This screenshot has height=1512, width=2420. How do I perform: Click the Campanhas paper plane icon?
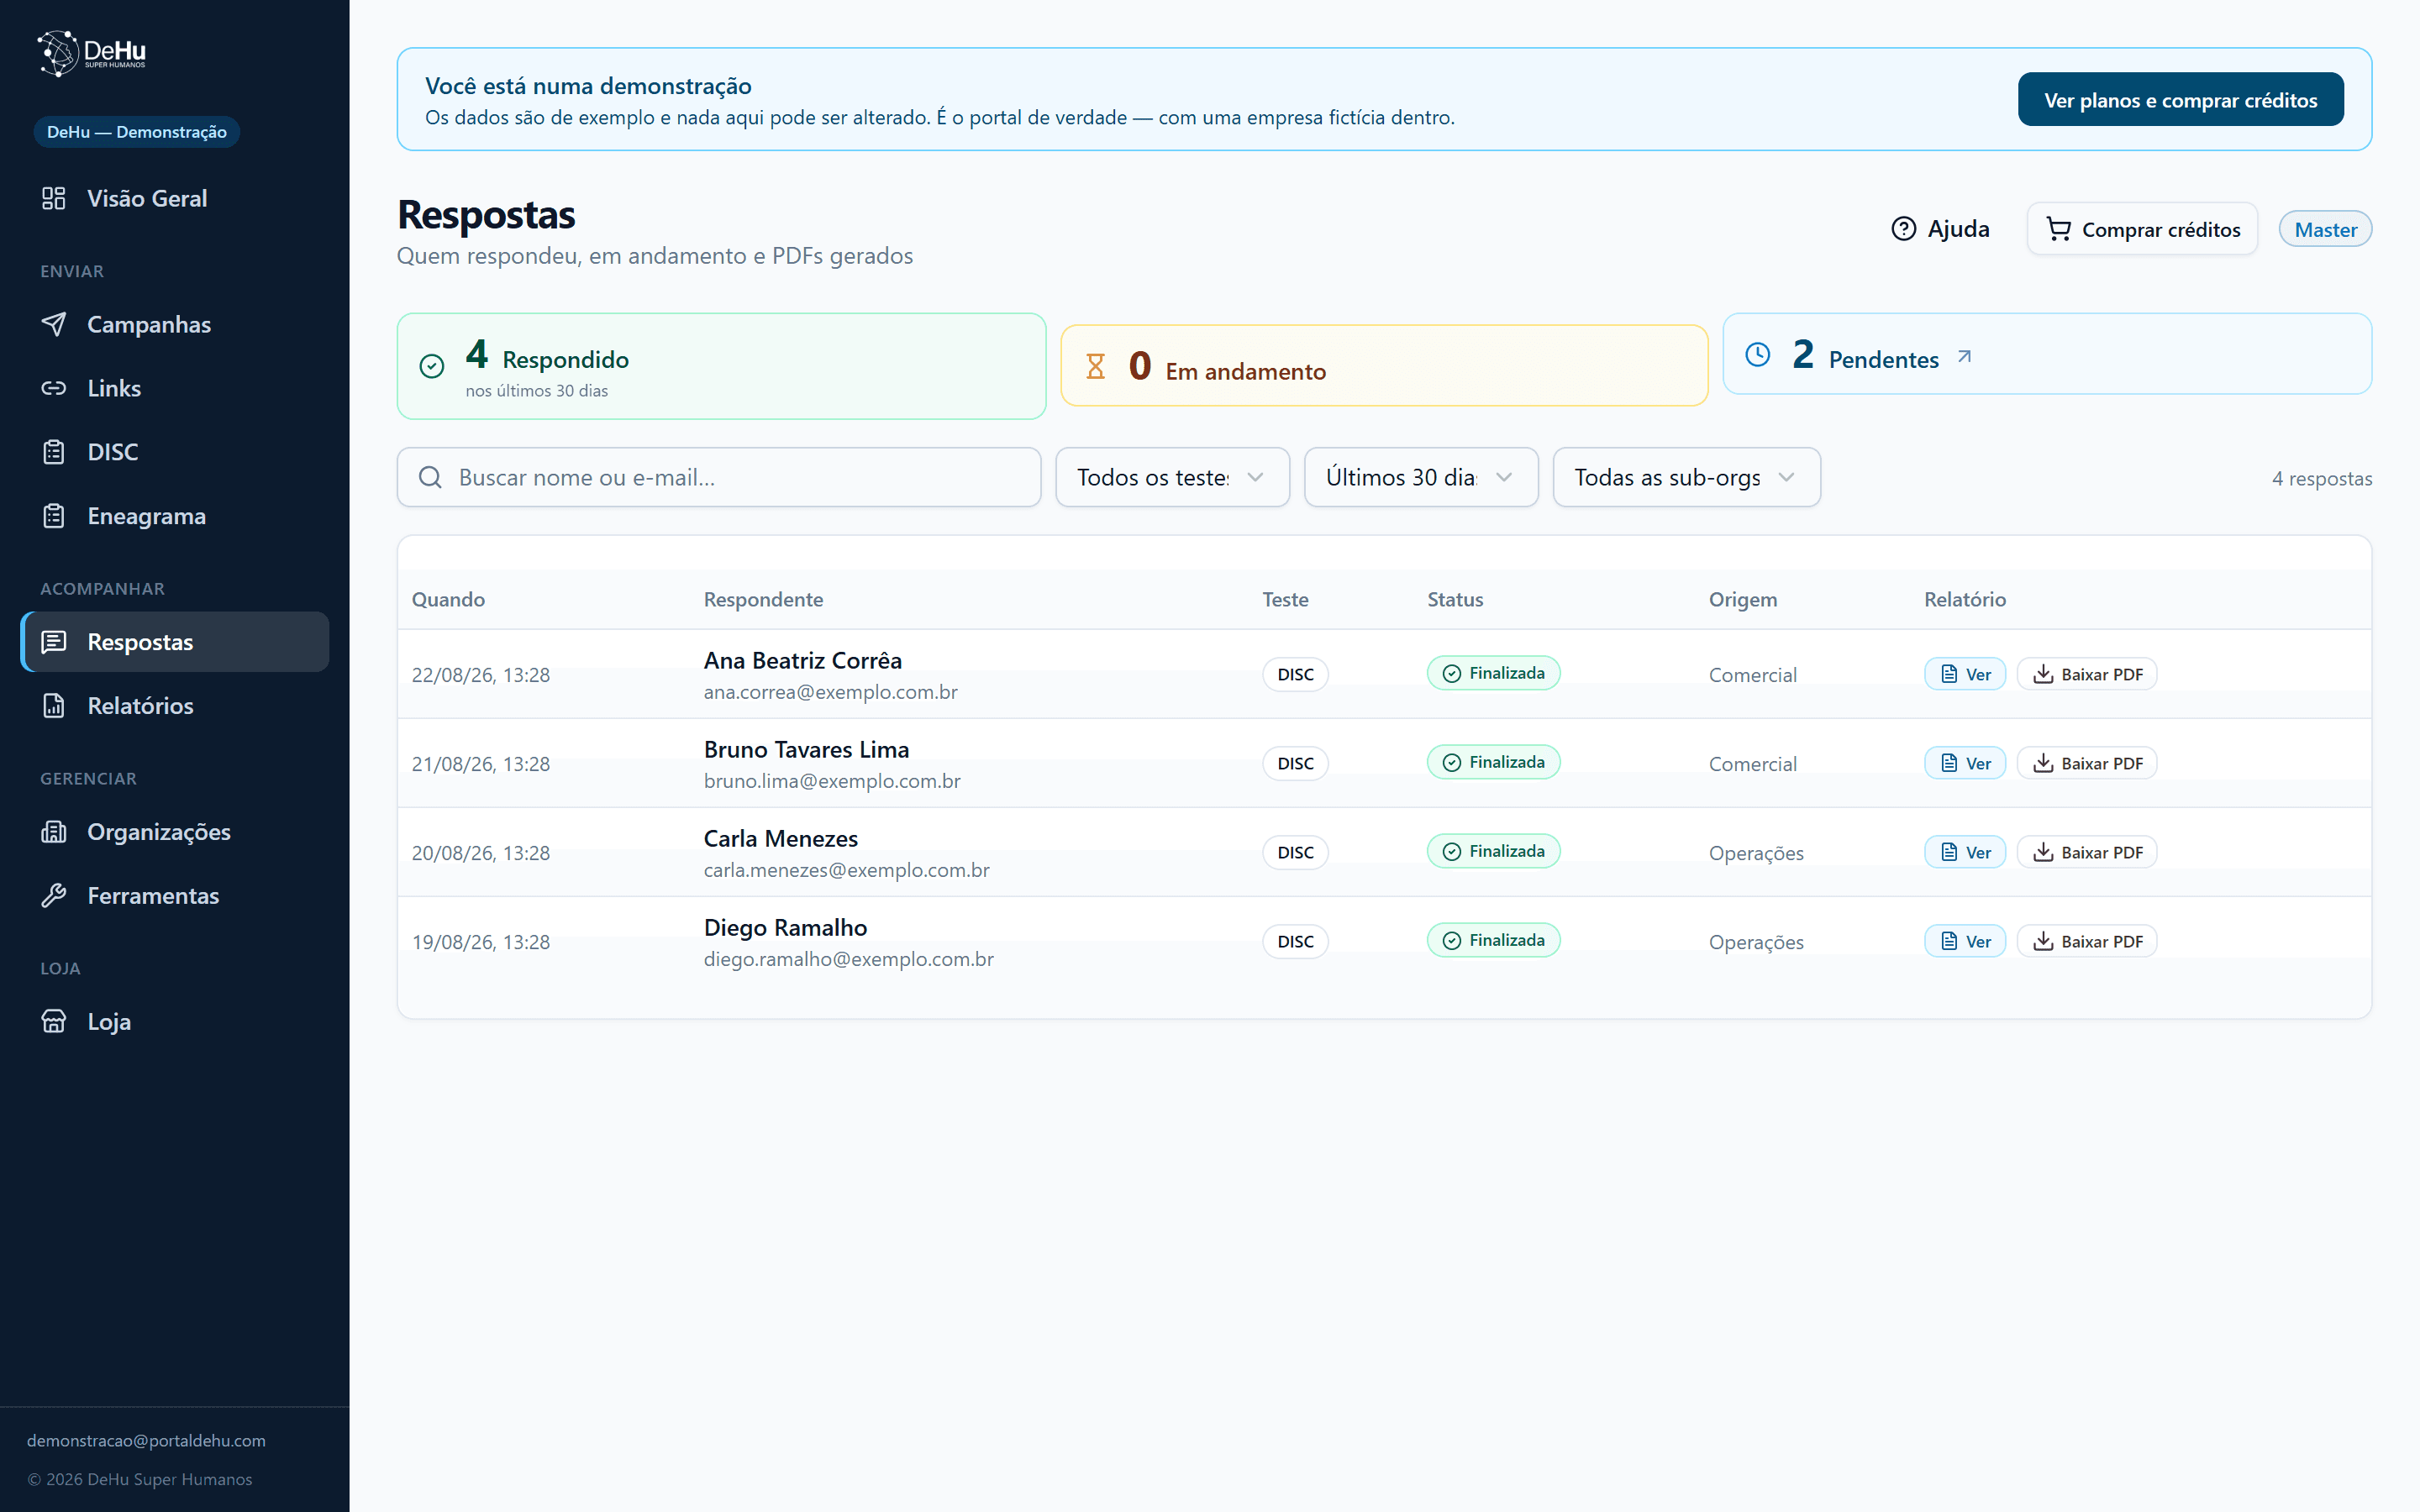click(x=54, y=324)
